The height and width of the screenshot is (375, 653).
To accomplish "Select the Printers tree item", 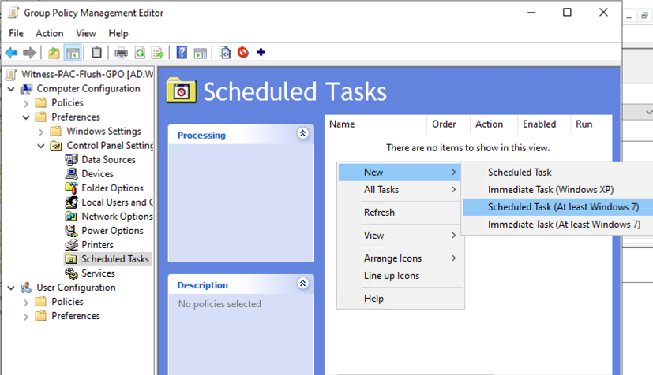I will (x=97, y=244).
